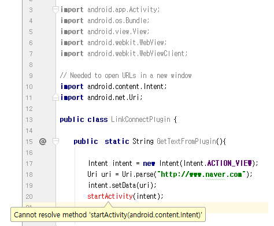Click fold end marker at line 11
This screenshot has height=226, width=274.
[55, 97]
